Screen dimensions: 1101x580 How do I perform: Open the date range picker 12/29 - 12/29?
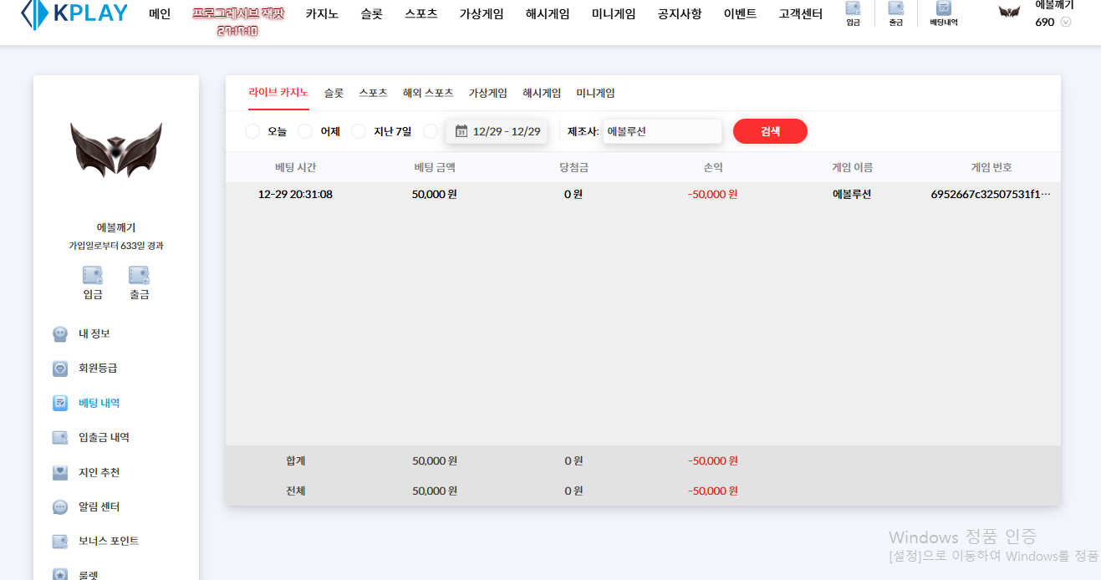coord(497,131)
